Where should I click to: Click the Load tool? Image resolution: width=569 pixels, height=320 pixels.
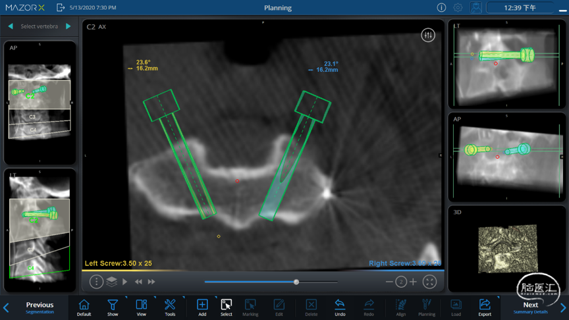pyautogui.click(x=456, y=307)
